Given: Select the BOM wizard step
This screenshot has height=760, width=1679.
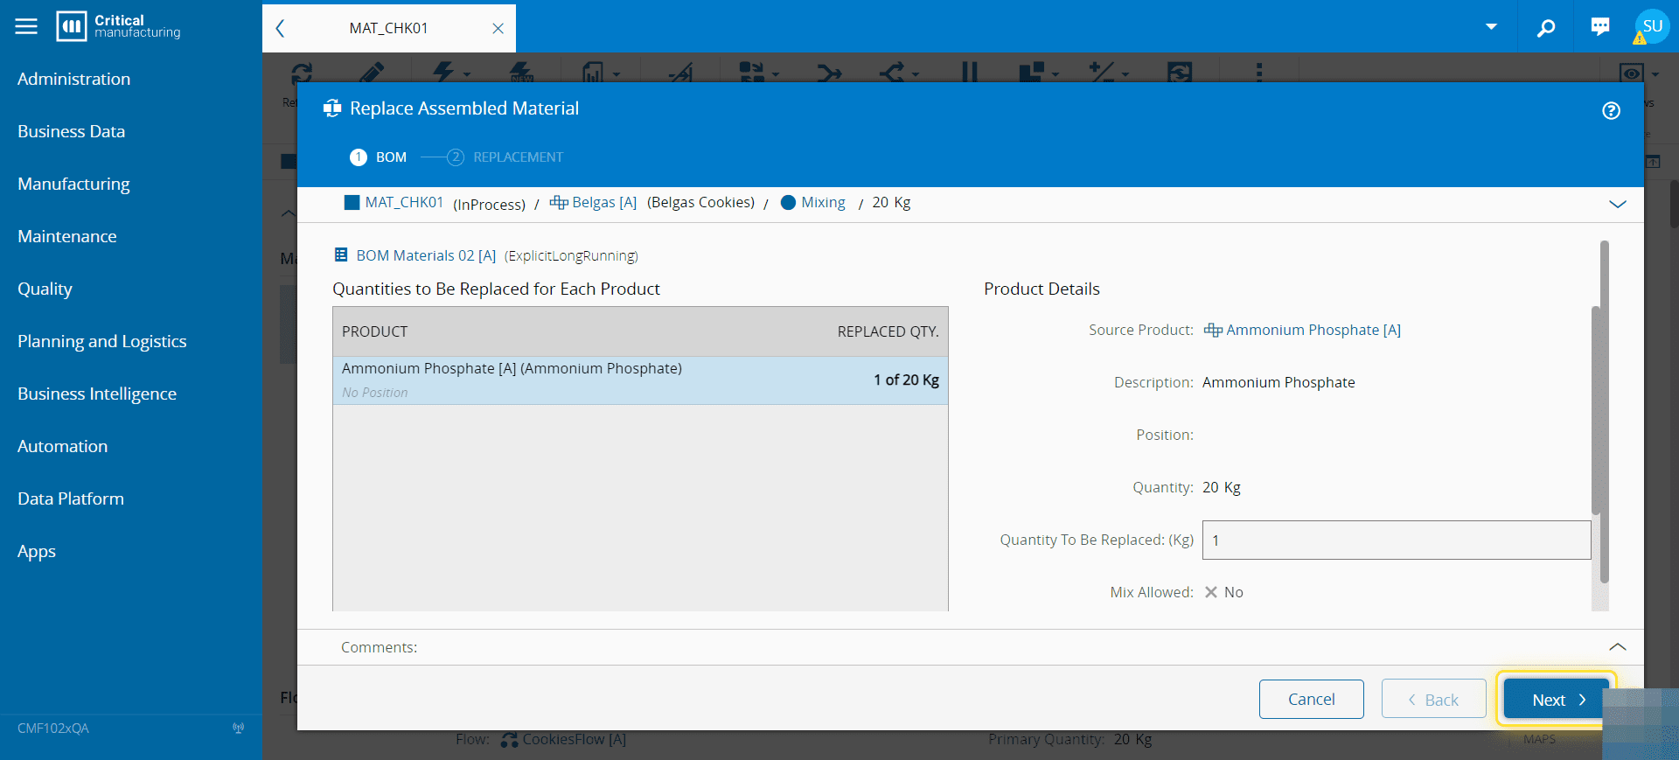Looking at the screenshot, I should 379,157.
